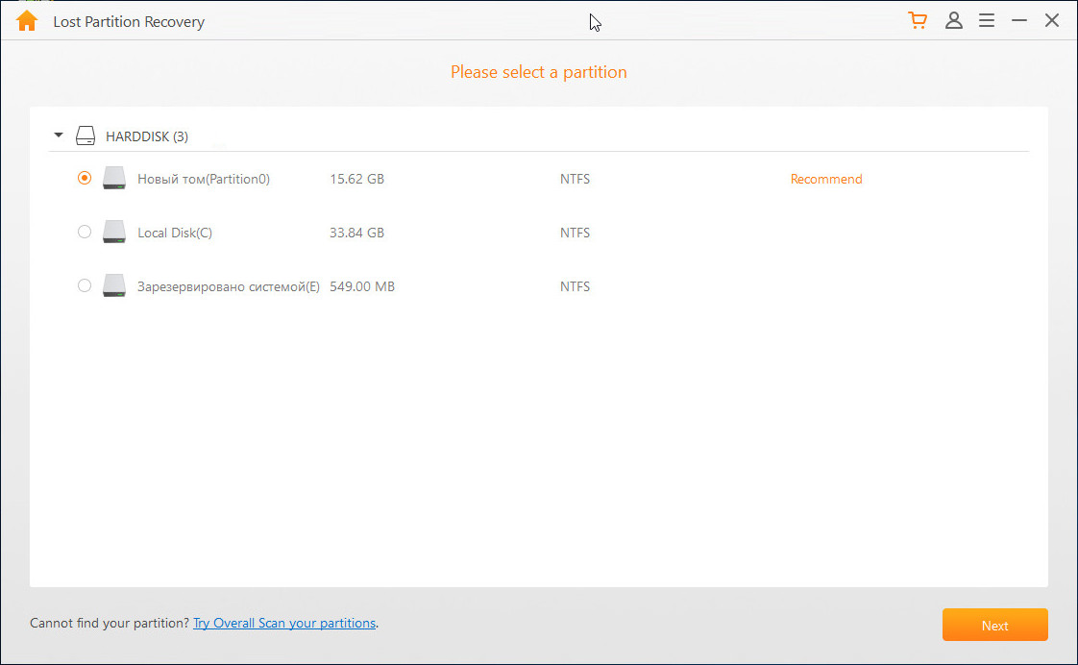The height and width of the screenshot is (665, 1078).
Task: Click the Local Disk(C) name text
Action: 175,233
